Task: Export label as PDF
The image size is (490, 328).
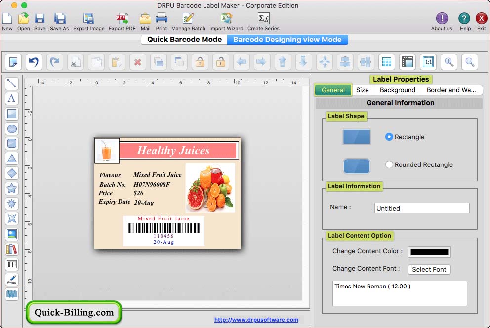Action: point(122,22)
